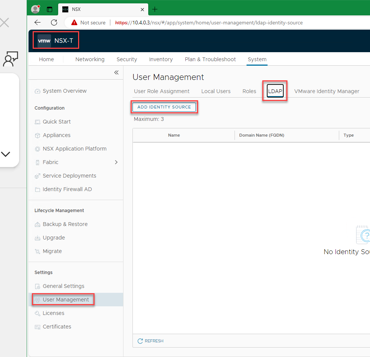
Task: Open System Overview in sidebar
Action: 65,91
